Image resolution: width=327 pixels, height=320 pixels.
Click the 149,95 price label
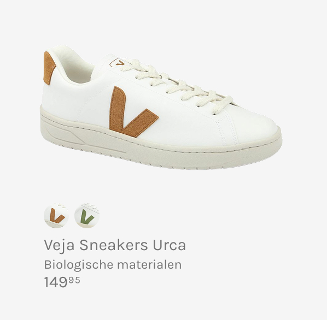click(62, 282)
